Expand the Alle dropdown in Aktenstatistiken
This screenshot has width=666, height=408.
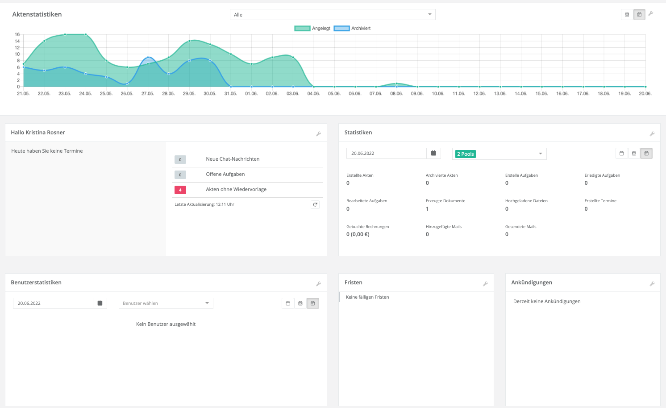[x=333, y=15]
